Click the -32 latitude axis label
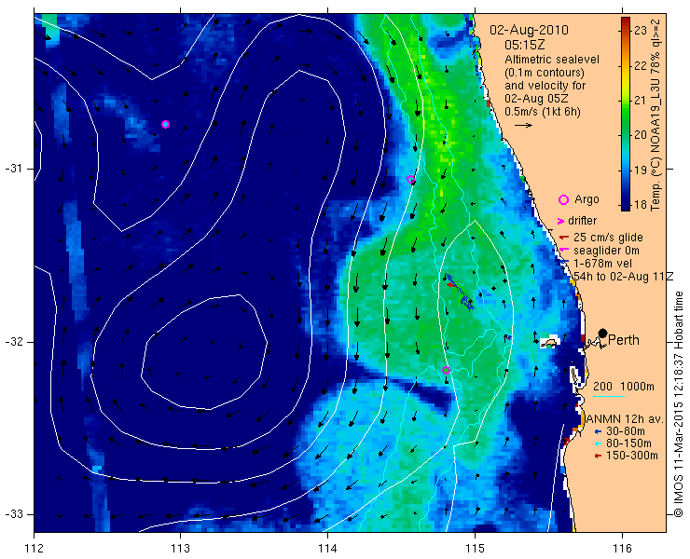 [x=13, y=342]
